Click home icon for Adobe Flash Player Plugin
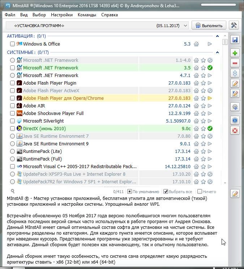This screenshot has height=269, width=244. coord(196,83)
